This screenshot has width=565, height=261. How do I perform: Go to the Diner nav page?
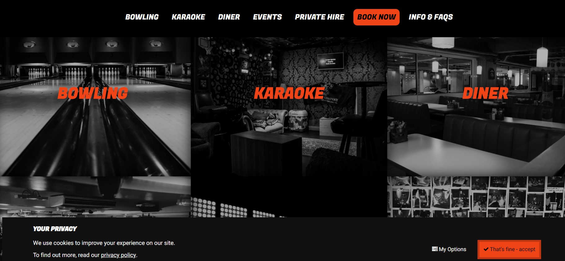tap(229, 17)
